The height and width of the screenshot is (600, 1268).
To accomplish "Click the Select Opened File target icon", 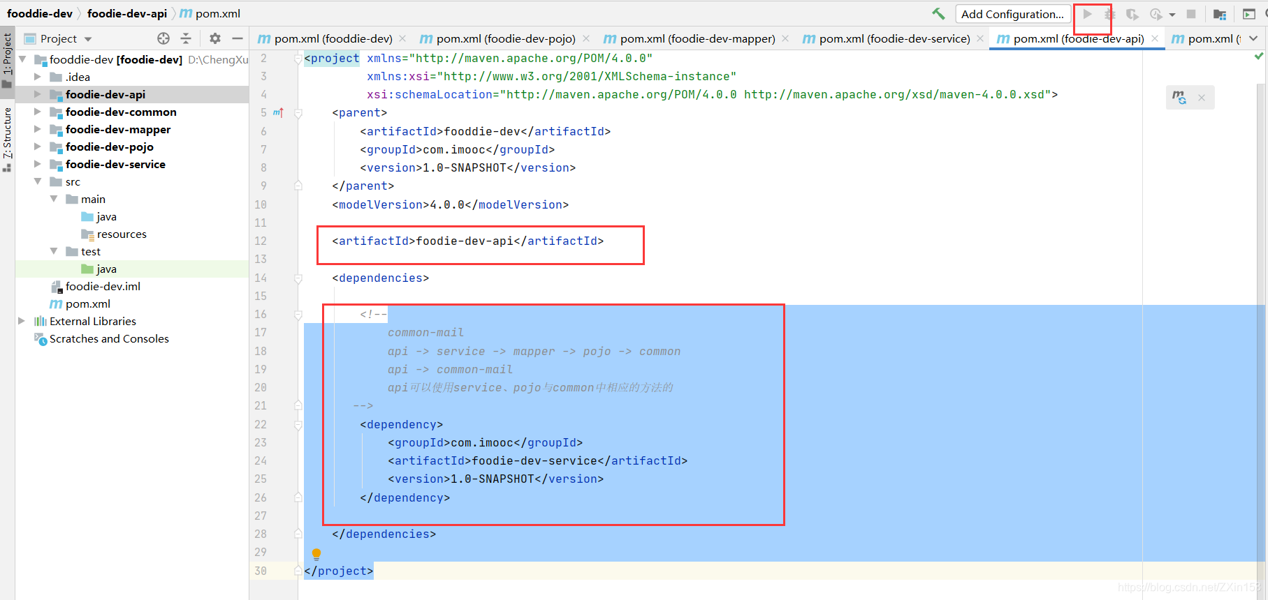I will tap(163, 38).
